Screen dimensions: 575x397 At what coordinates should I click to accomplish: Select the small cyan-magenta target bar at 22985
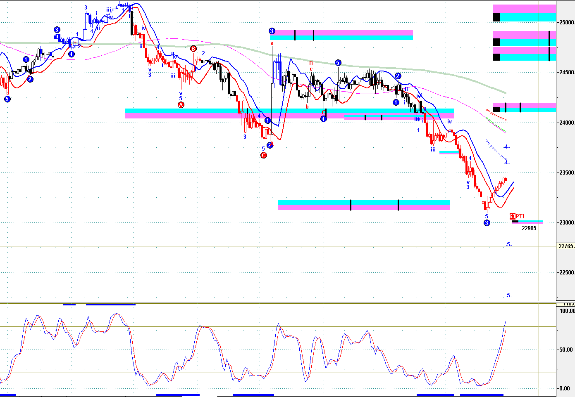pos(527,222)
